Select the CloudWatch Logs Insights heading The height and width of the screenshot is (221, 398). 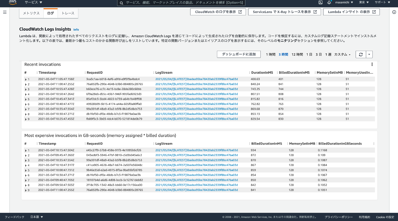click(x=45, y=29)
